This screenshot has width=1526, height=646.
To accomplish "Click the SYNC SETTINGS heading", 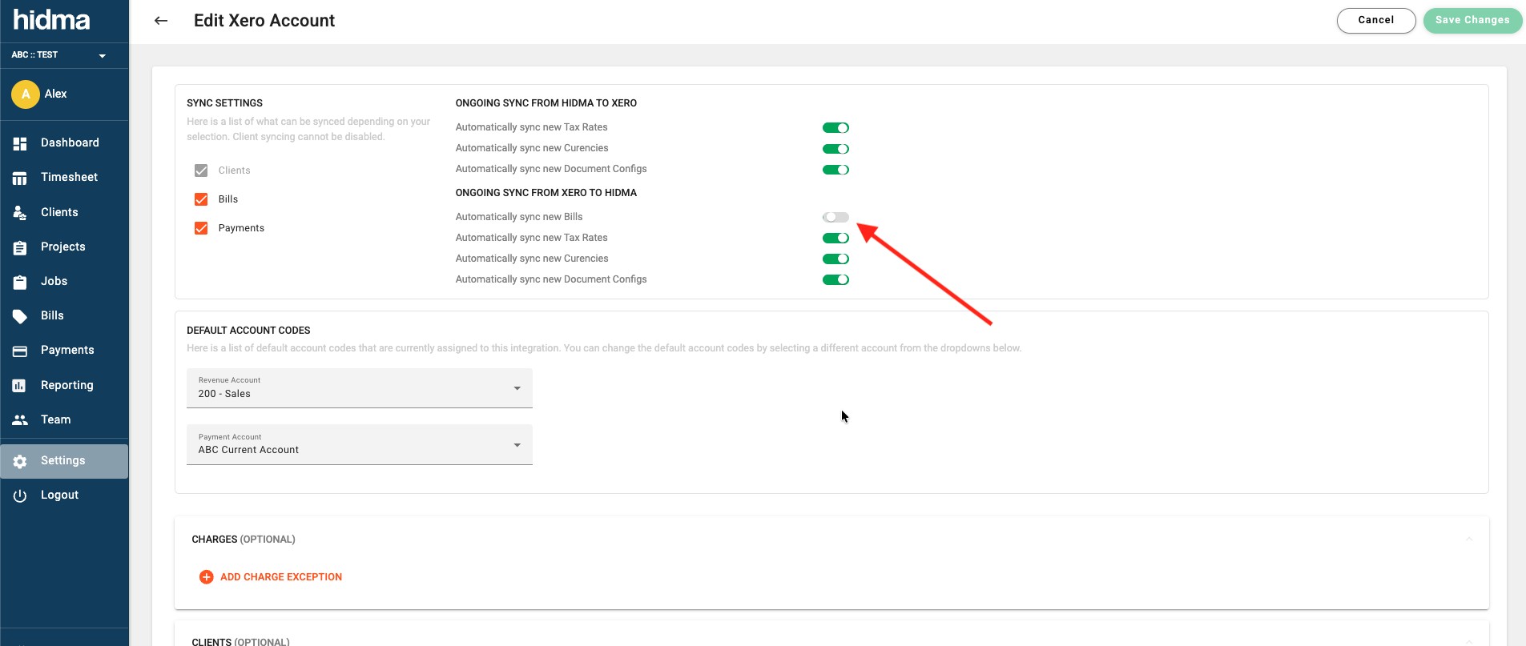I will tap(225, 103).
